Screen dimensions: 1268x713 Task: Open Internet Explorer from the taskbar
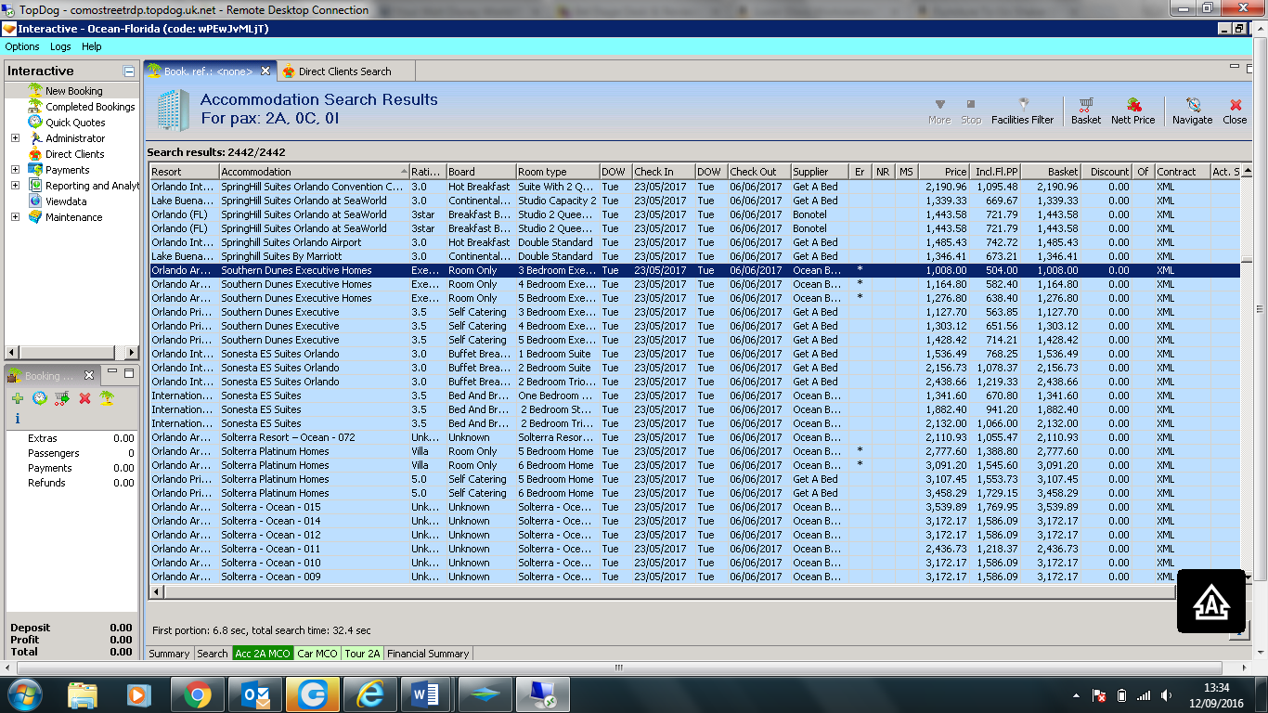coord(369,694)
